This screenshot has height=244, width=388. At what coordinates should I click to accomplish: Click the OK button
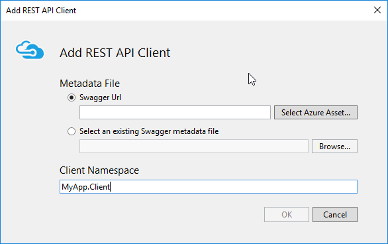(287, 215)
